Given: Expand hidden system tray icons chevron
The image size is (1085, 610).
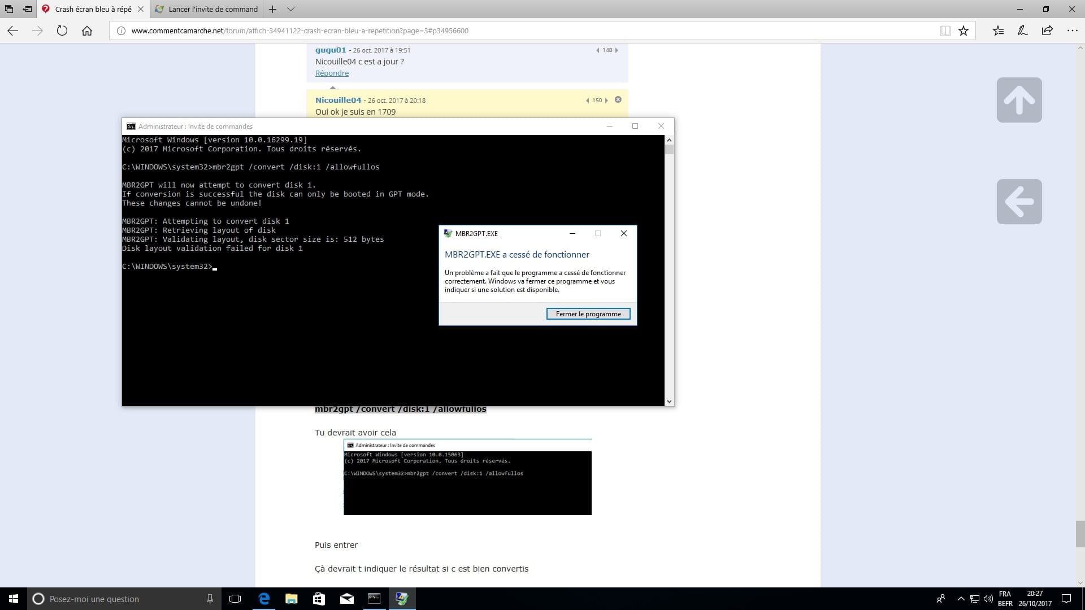Looking at the screenshot, I should point(961,599).
